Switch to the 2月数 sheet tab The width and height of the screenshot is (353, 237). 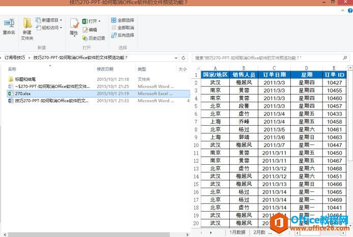click(260, 232)
